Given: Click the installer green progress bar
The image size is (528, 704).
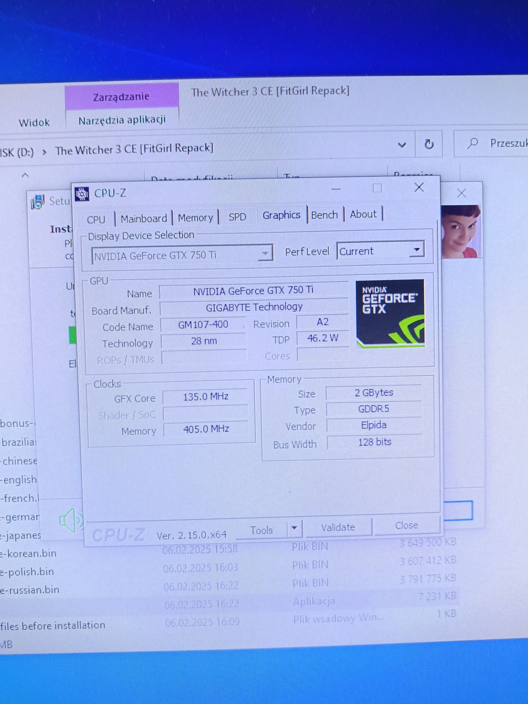Looking at the screenshot, I should click(73, 335).
